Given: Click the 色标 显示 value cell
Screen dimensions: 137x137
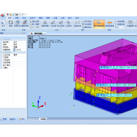Looking at the screenshot, I should (20, 45).
